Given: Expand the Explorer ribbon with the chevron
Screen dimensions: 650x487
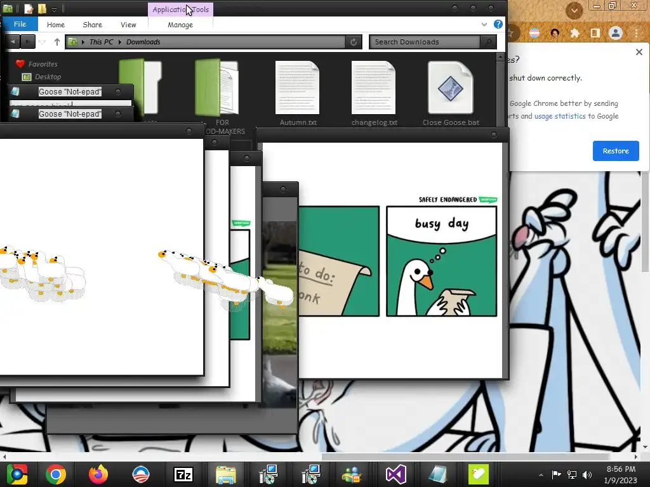Looking at the screenshot, I should [484, 25].
